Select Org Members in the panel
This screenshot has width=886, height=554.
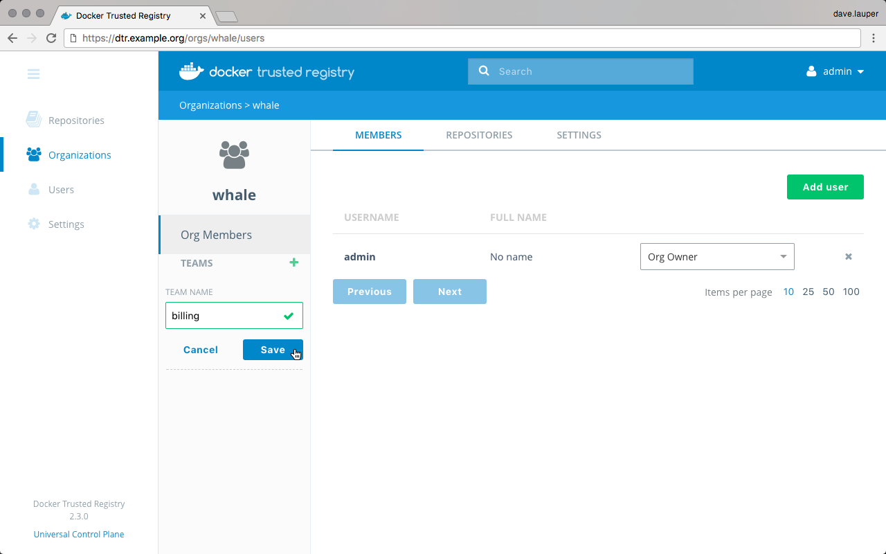(x=216, y=235)
